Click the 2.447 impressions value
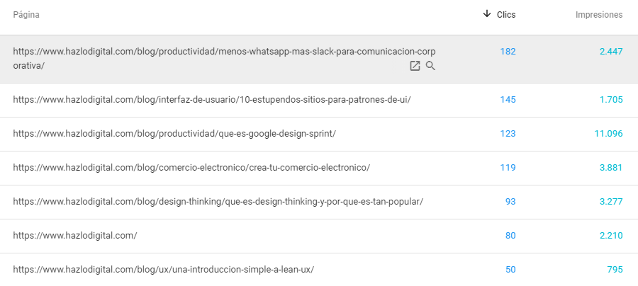The height and width of the screenshot is (286, 638). (x=609, y=52)
